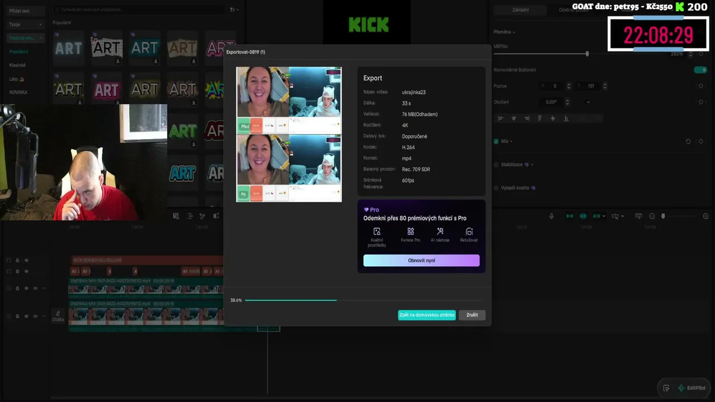715x402 pixels.
Task: Toggle Rovnoměrné škálování switch
Action: click(700, 70)
